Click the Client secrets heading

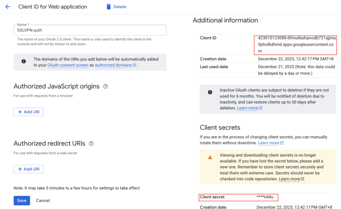click(x=220, y=128)
